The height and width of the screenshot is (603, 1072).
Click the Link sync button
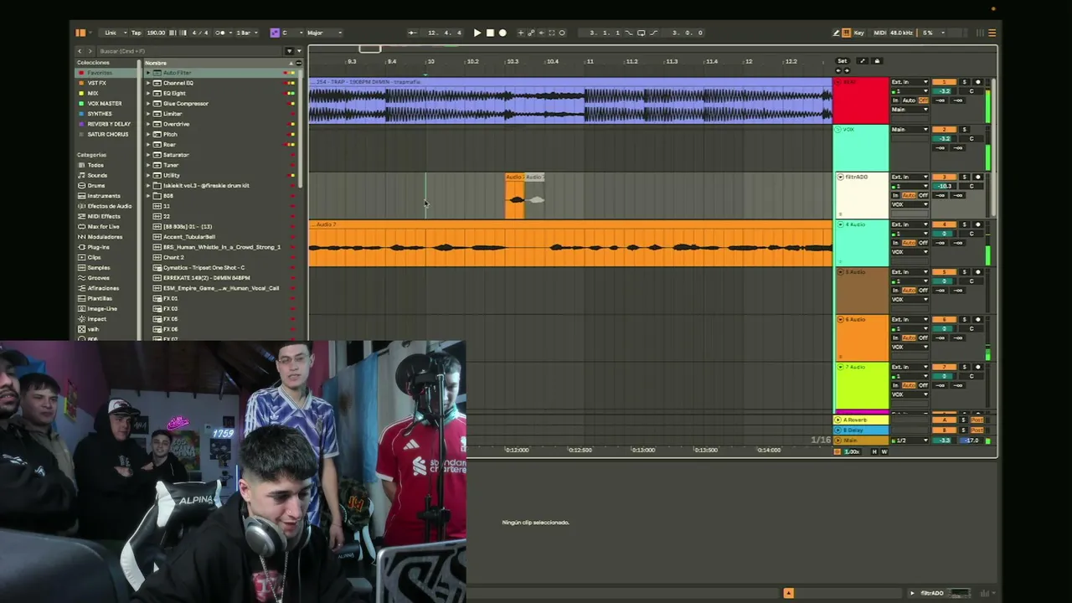[x=111, y=33]
